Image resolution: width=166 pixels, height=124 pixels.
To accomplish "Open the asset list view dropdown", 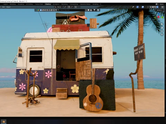I will [x=91, y=10].
